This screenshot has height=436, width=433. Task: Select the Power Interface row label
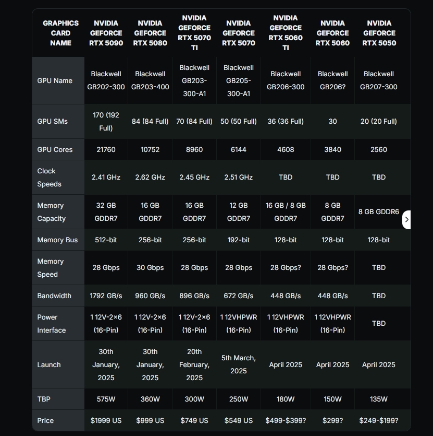(x=52, y=324)
